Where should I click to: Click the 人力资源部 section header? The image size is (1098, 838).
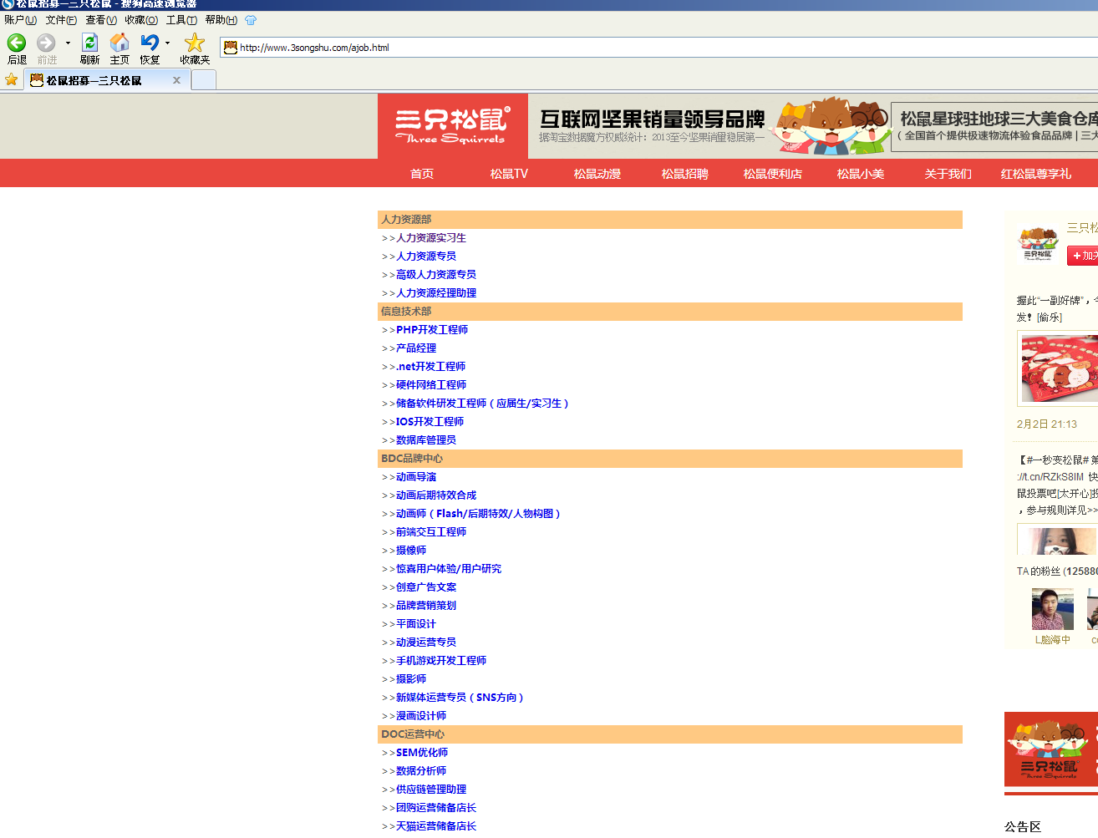coord(670,220)
